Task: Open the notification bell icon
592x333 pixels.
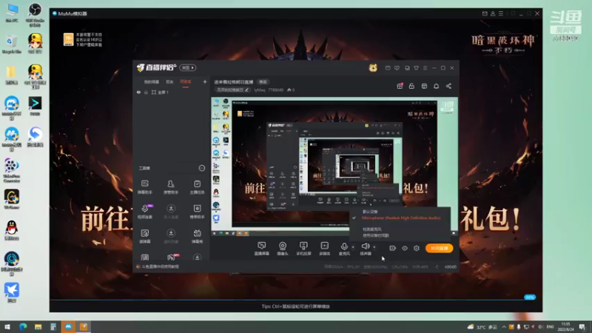Action: click(436, 86)
